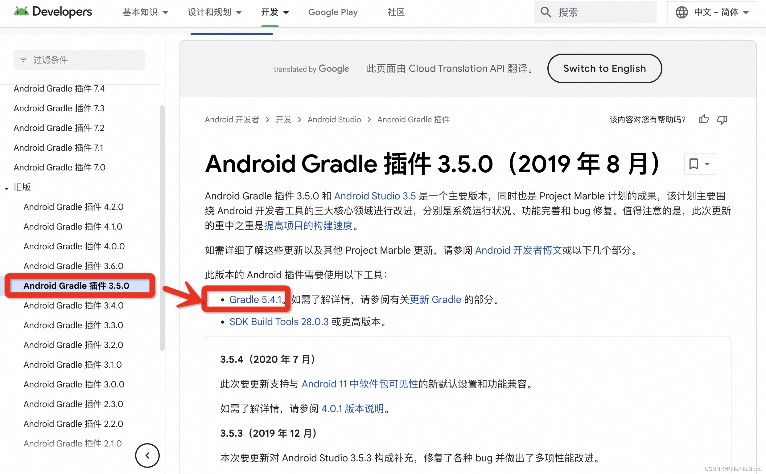Click the Android Developers logo
Viewport: 766px width, 474px height.
click(53, 12)
